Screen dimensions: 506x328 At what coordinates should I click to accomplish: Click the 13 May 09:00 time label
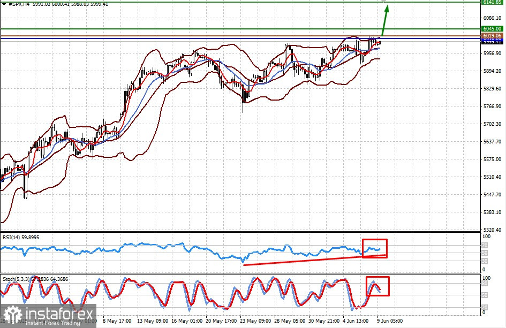coord(153,321)
